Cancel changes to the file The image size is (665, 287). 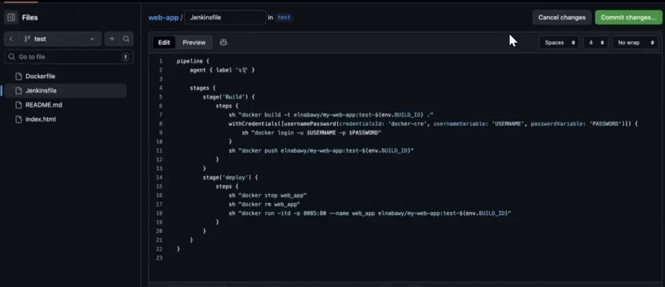562,17
